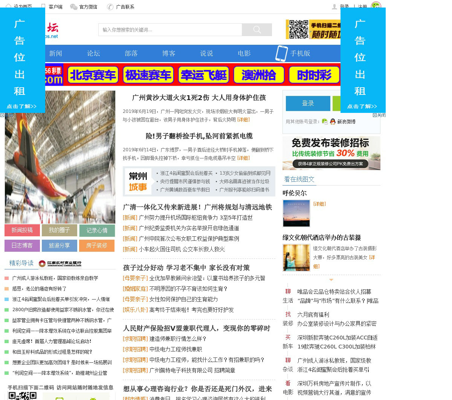Click the [婚姻家庭] category tag

click(x=135, y=289)
